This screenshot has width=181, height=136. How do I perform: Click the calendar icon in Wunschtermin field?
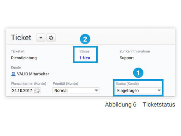point(37,91)
